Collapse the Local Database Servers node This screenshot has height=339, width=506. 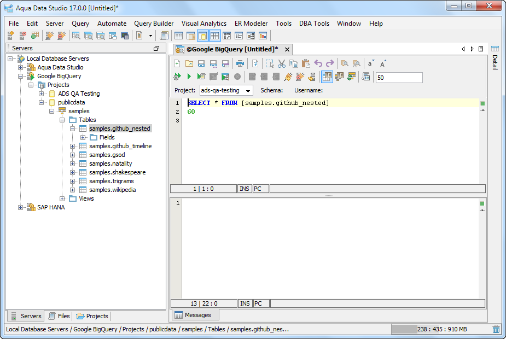pos(10,59)
